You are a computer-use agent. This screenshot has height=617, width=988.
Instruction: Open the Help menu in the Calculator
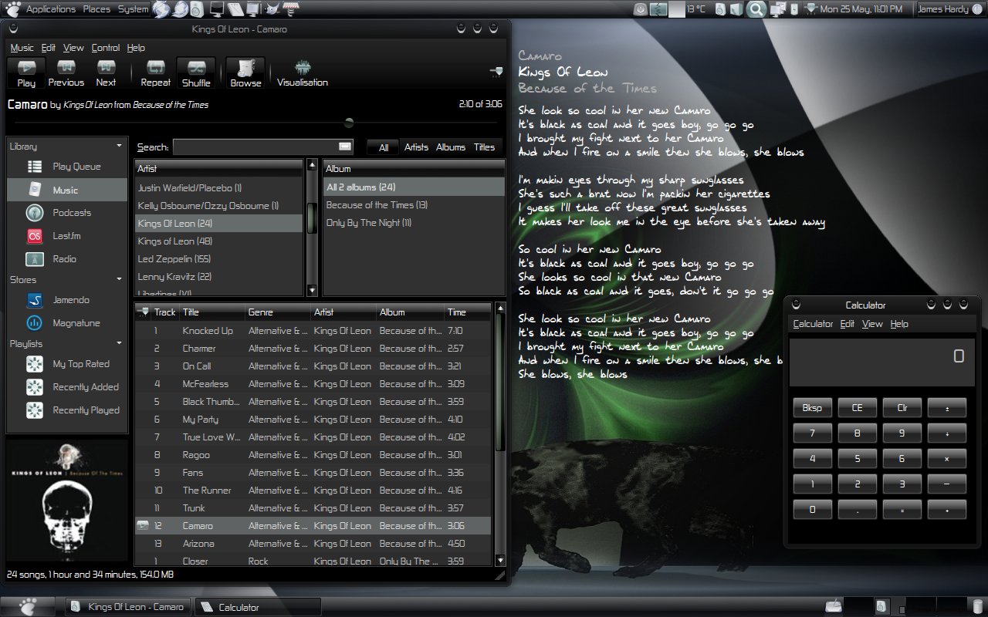tap(899, 324)
